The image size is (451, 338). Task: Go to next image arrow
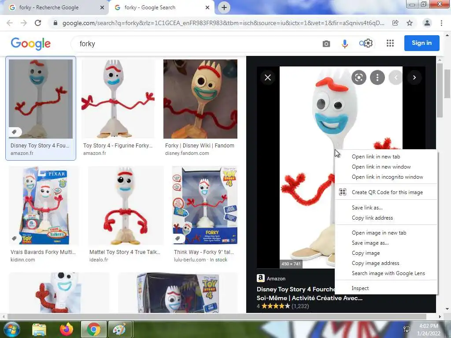tap(414, 77)
